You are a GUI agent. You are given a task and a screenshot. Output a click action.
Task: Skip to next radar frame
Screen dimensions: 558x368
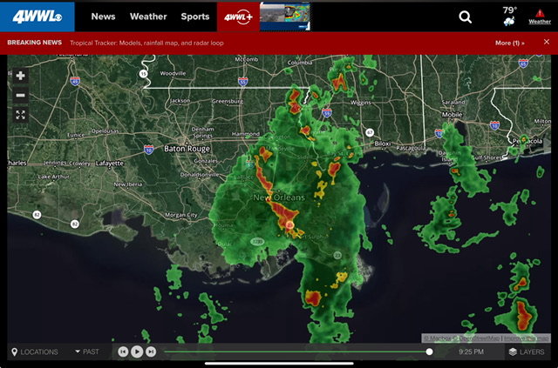(151, 351)
